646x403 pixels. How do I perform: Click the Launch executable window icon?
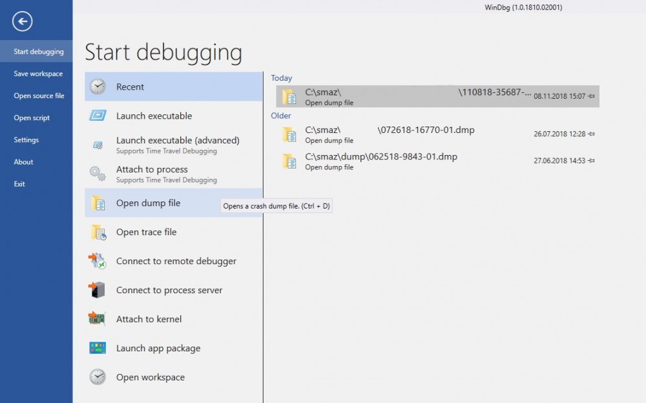[98, 116]
